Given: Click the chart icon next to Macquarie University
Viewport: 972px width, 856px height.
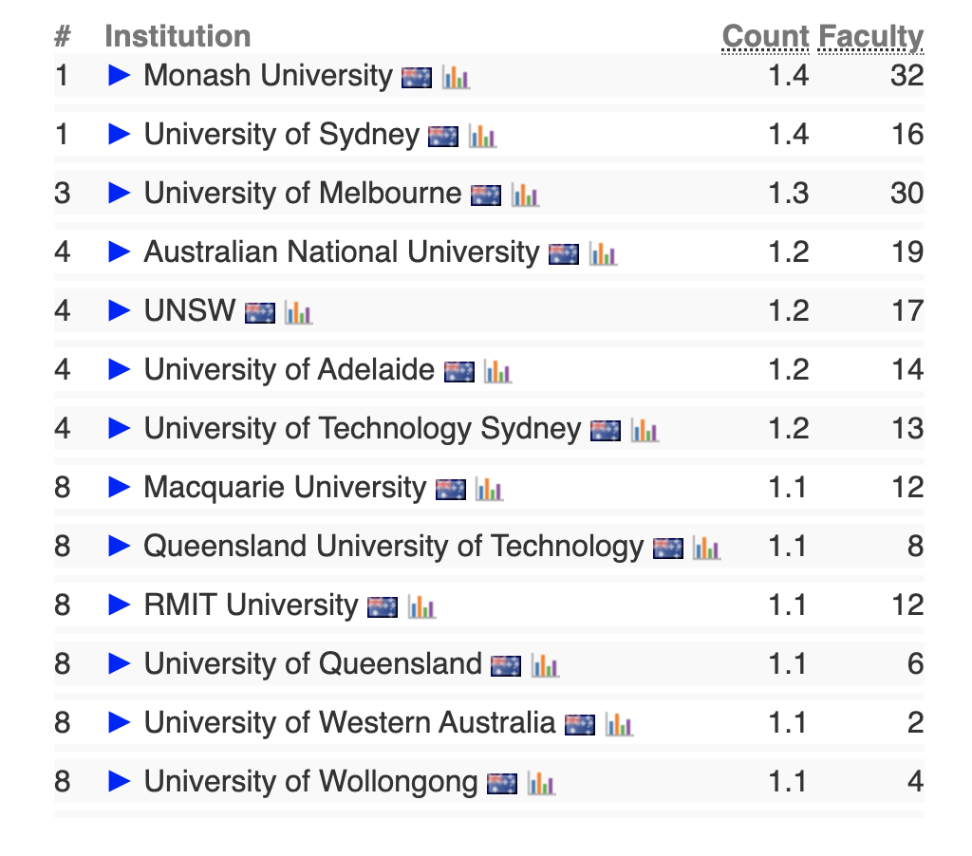Looking at the screenshot, I should [490, 490].
